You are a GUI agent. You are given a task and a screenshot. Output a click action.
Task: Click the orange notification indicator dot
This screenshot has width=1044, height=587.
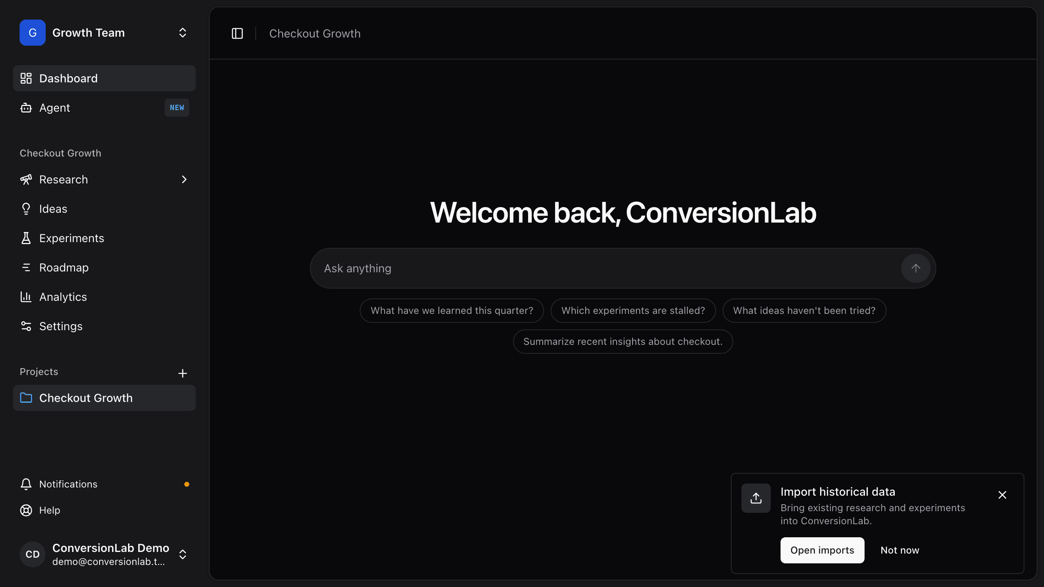187,484
